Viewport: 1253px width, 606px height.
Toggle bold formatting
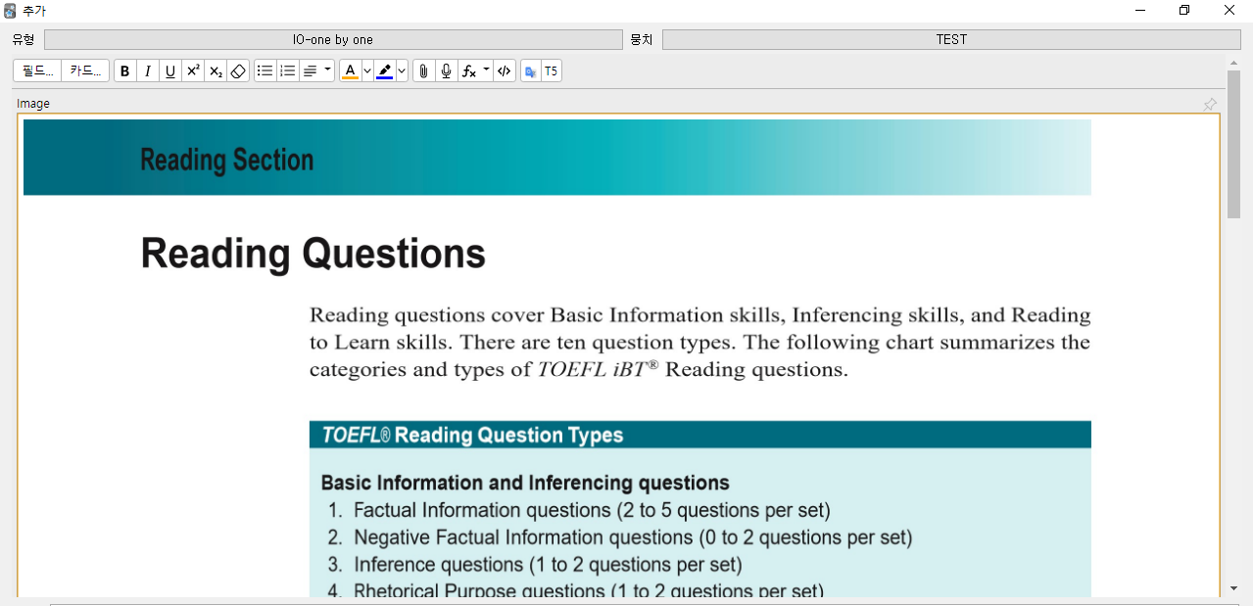click(x=124, y=70)
